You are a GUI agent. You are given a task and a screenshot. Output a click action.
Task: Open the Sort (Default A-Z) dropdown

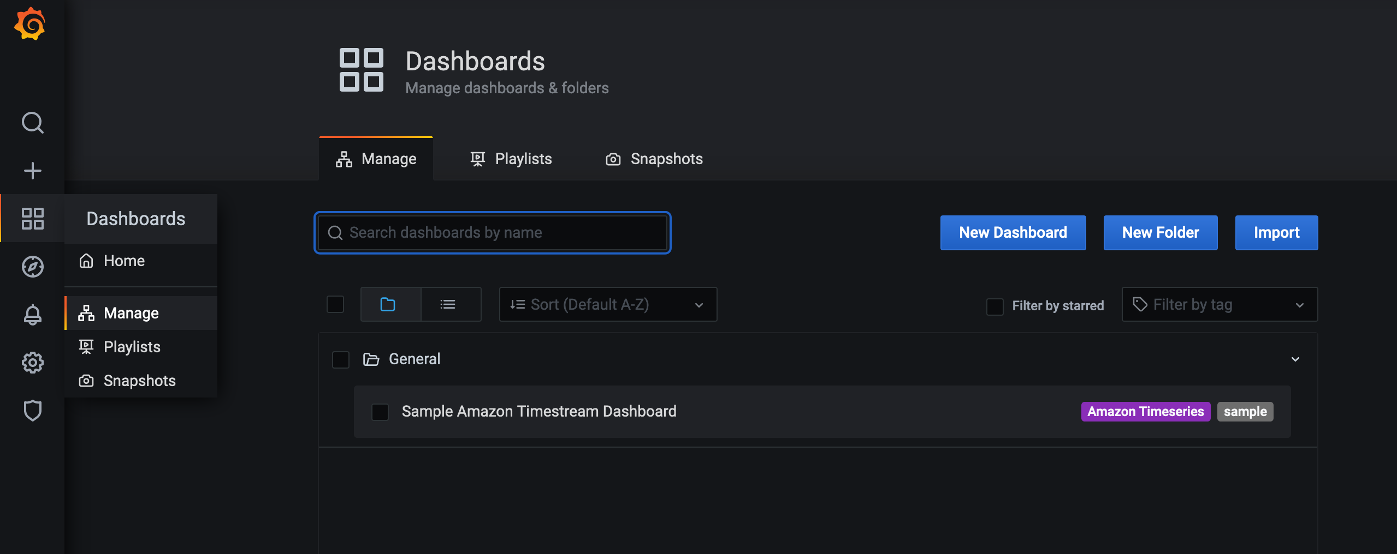pos(608,304)
